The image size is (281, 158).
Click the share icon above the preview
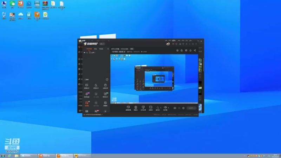click(x=195, y=50)
